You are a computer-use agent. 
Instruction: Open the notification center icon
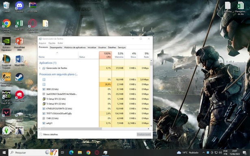click(244, 152)
